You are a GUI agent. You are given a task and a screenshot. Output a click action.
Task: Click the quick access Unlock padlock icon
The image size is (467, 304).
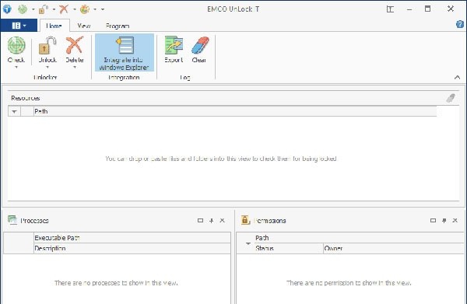[x=44, y=9]
